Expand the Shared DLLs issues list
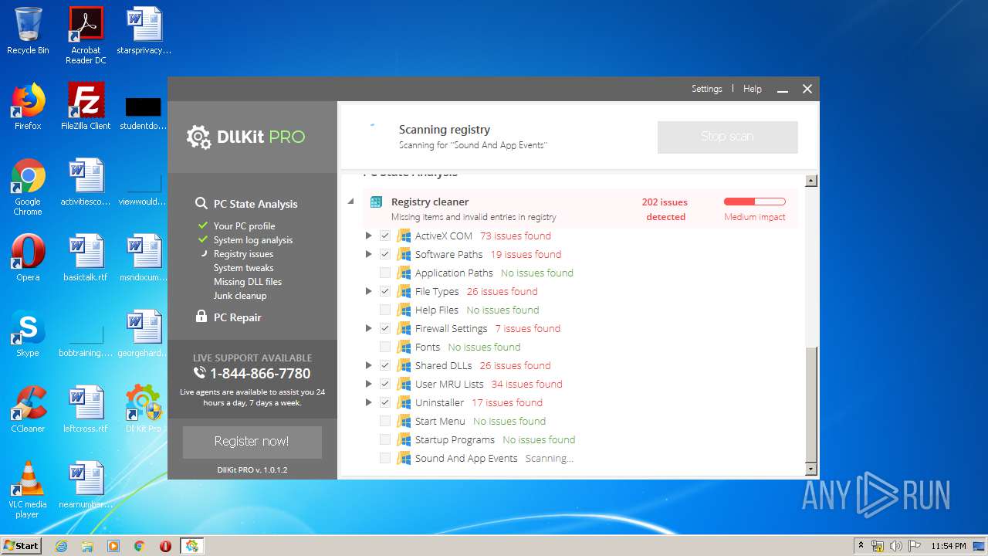Image resolution: width=988 pixels, height=556 pixels. click(368, 365)
